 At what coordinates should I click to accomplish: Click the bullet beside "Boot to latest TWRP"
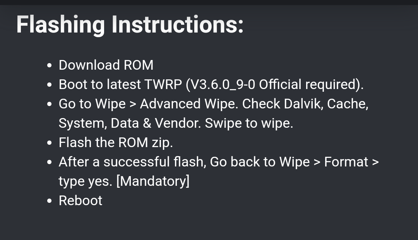(49, 84)
